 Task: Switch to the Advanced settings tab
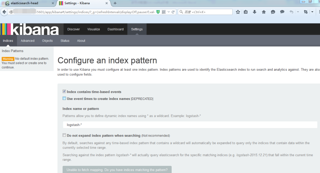pyautogui.click(x=27, y=41)
